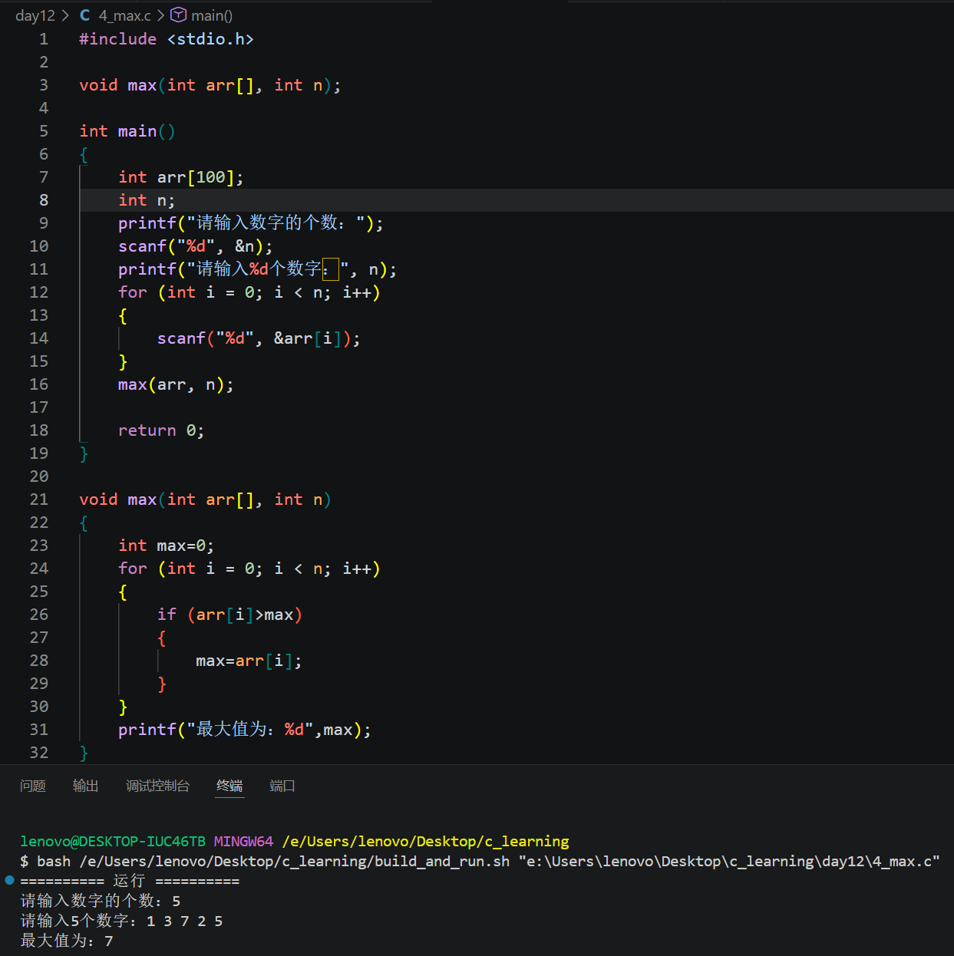The image size is (954, 956).
Task: Click the if (arr[i]>max) line
Action: (229, 615)
